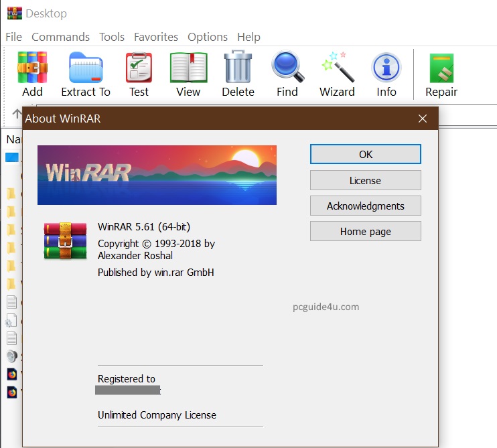Open the Help menu
497x448 pixels.
248,37
